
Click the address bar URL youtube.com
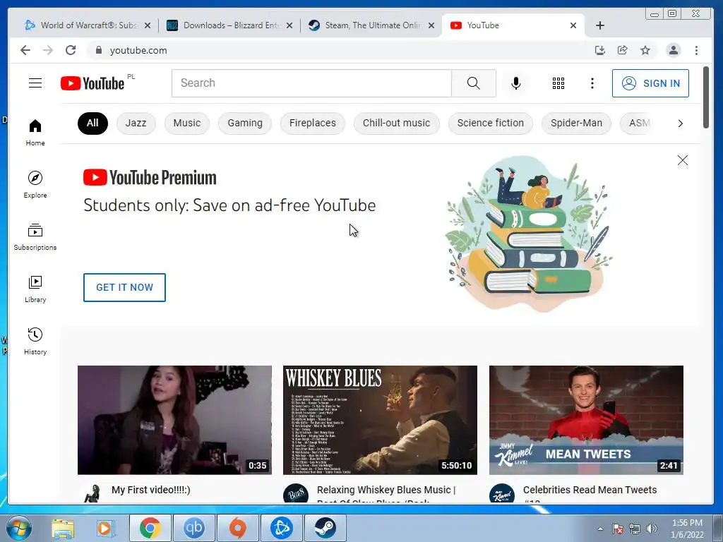click(138, 50)
